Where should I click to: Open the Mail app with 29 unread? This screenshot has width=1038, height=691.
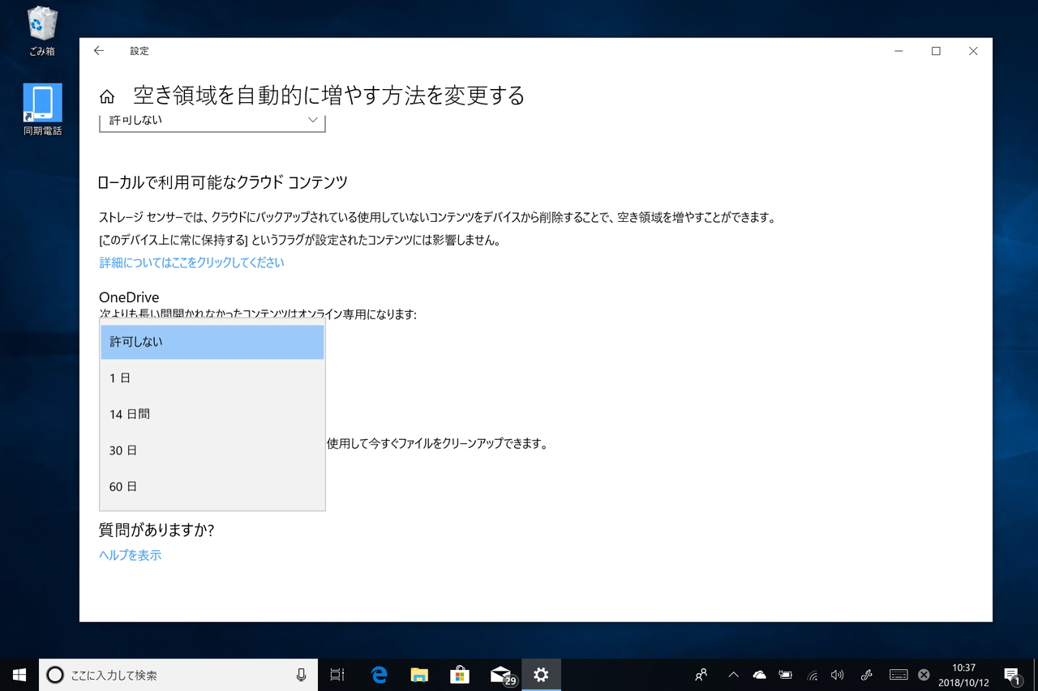502,675
